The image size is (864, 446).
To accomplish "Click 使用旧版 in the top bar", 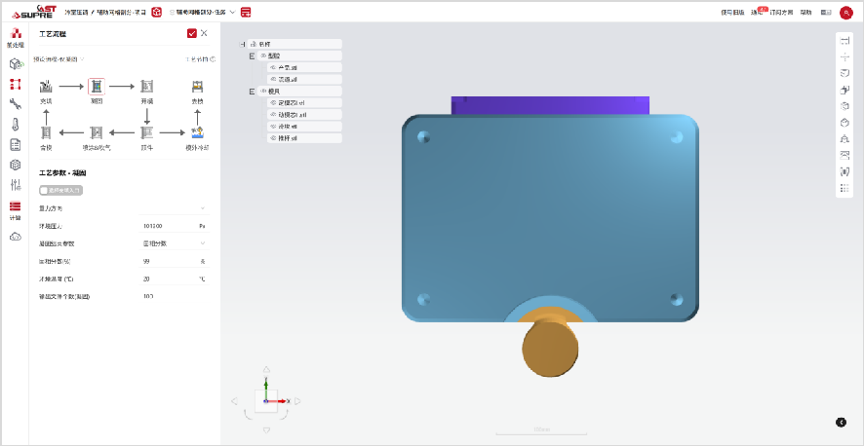I will 731,13.
